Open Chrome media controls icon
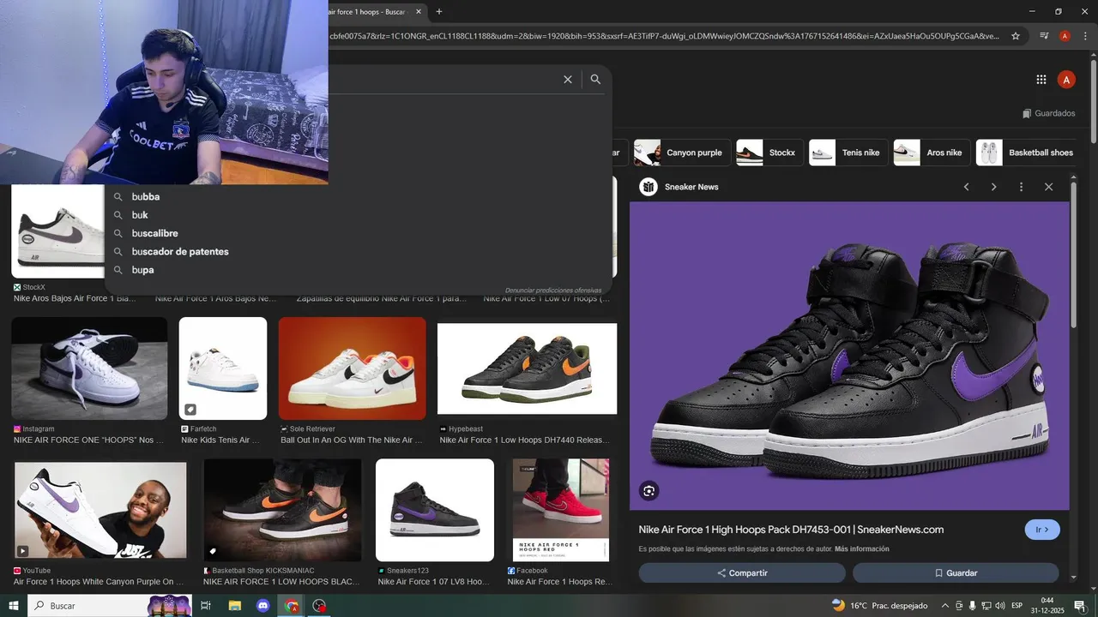Viewport: 1098px width, 617px height. coord(1044,36)
